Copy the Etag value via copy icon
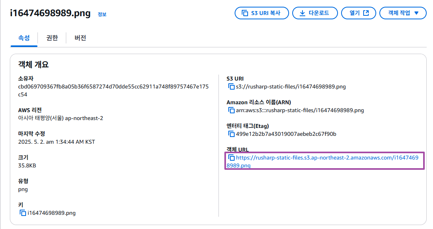The image size is (433, 229). coord(231,134)
